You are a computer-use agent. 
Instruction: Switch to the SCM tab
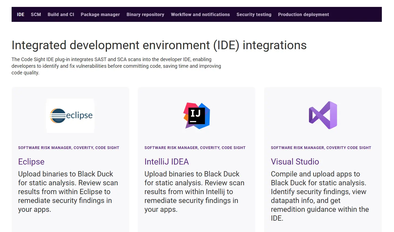(x=36, y=14)
